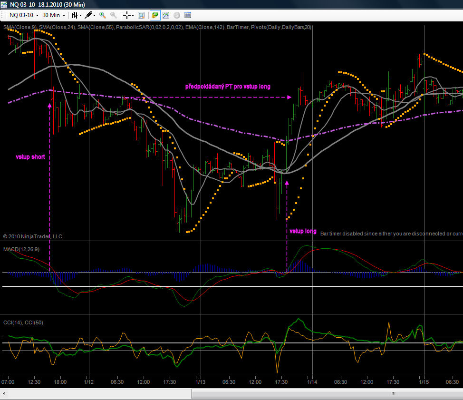Select the SMA(Close,9) indicator label
Viewport: 463px width, 400px height.
coord(20,28)
